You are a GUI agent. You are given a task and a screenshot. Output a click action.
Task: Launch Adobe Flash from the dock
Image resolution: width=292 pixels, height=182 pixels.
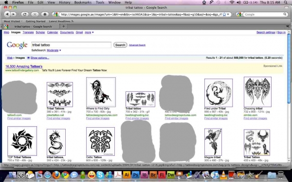[162, 175]
